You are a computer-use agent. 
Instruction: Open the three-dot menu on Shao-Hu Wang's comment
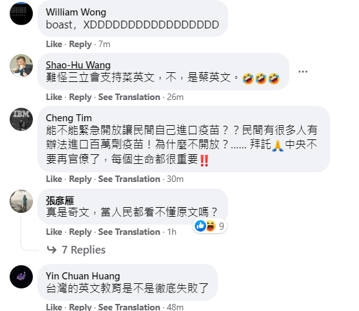pos(303,72)
